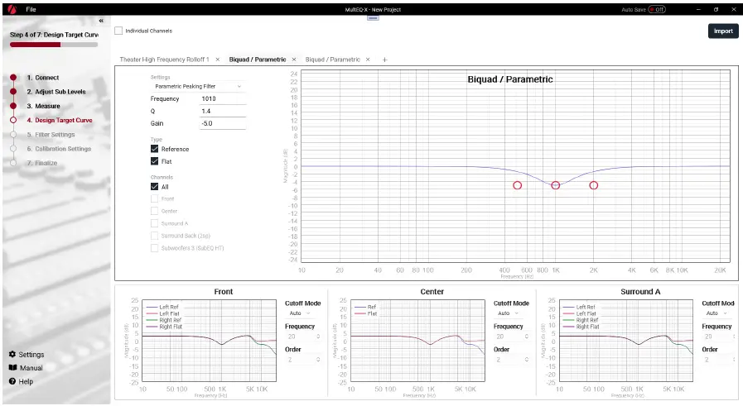Open the Manual link in sidebar
743x406 pixels.
(x=31, y=368)
